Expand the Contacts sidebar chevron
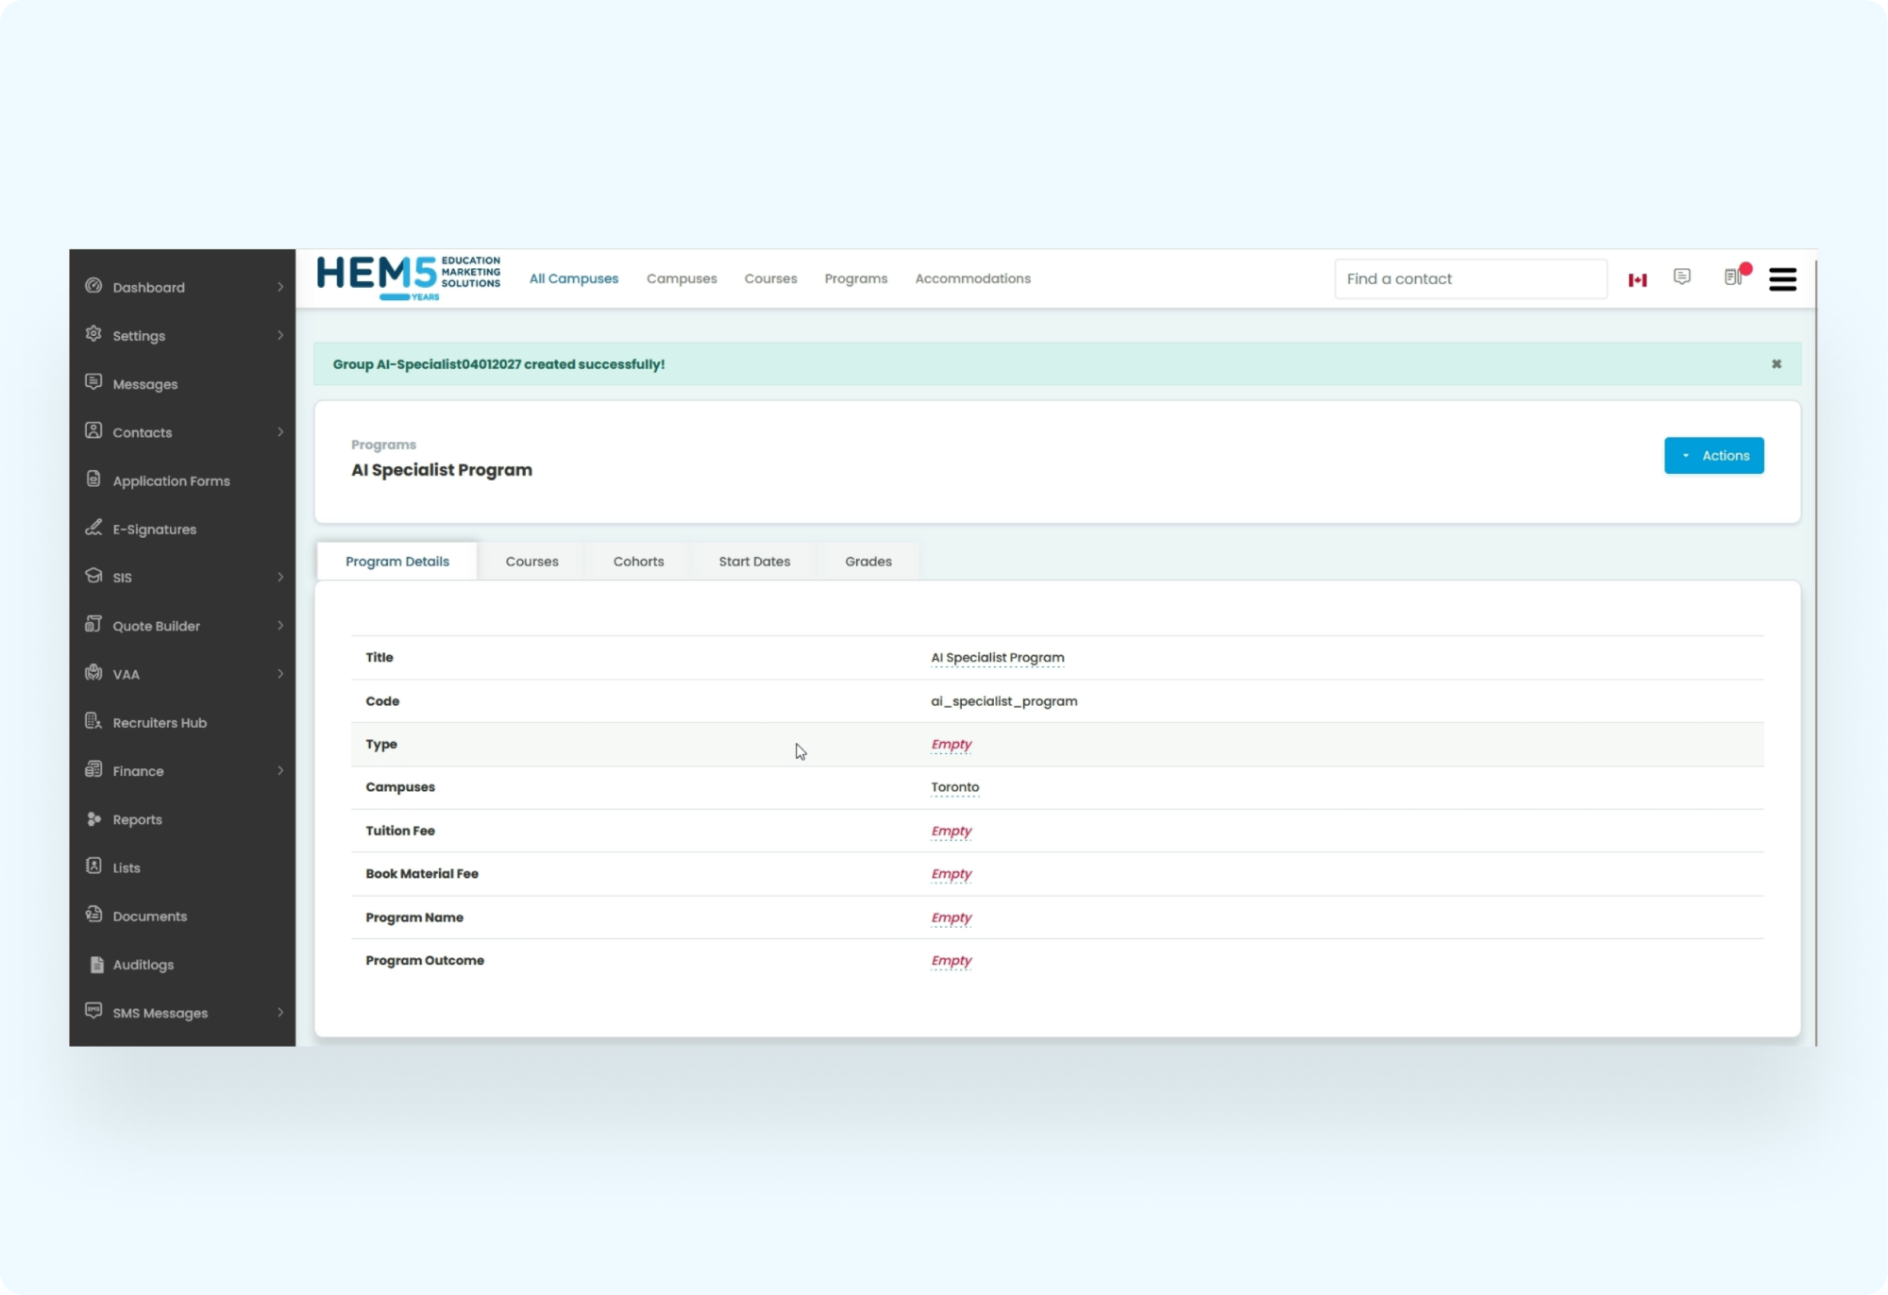1888x1295 pixels. [280, 432]
